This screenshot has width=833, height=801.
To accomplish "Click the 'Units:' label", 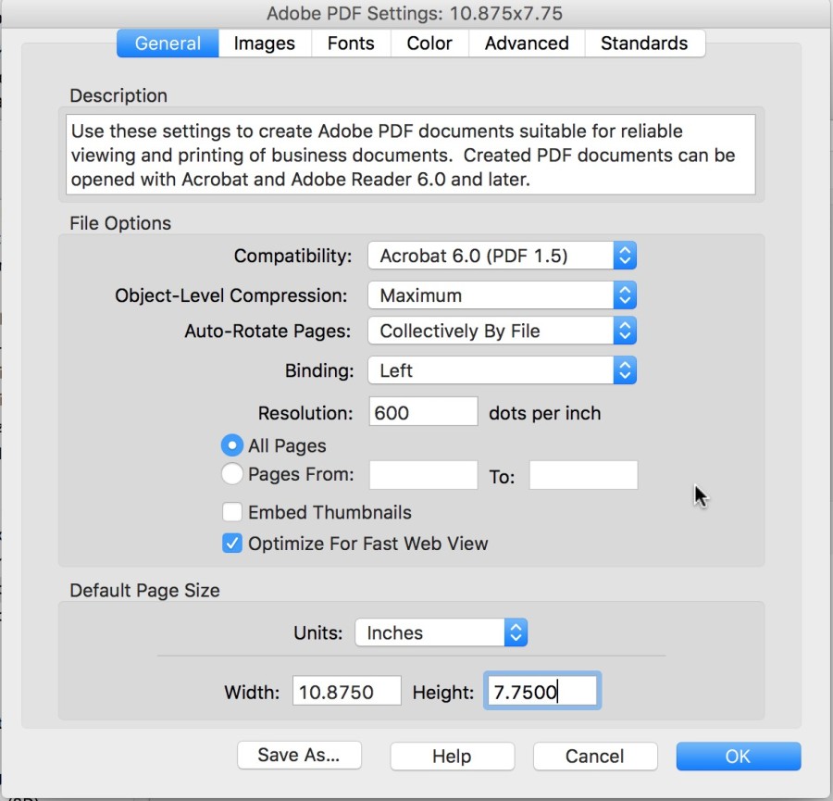I will (x=318, y=632).
